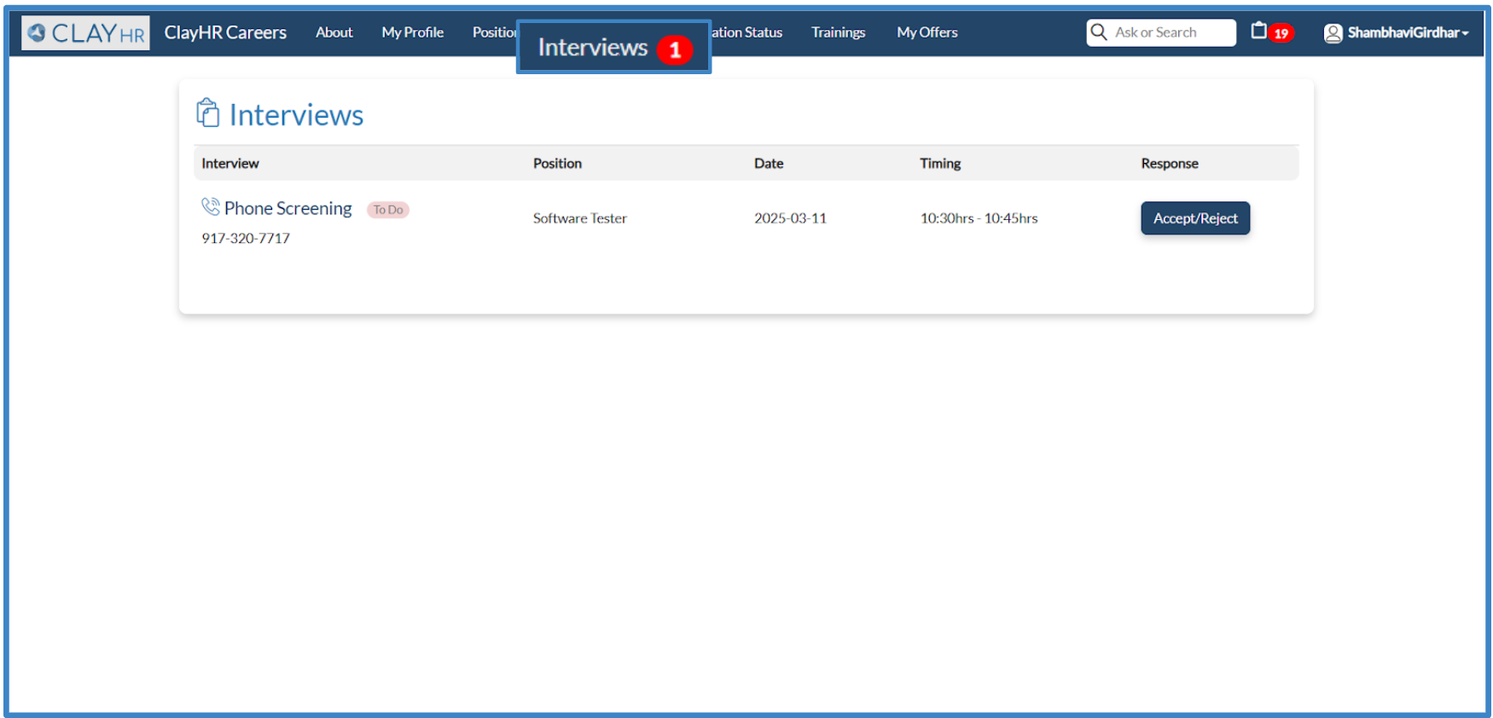Screen dimensions: 1493x718
Task: Click the search magnifier icon
Action: [x=1099, y=32]
